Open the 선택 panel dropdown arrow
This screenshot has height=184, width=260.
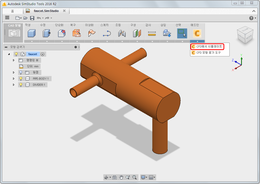(182, 42)
